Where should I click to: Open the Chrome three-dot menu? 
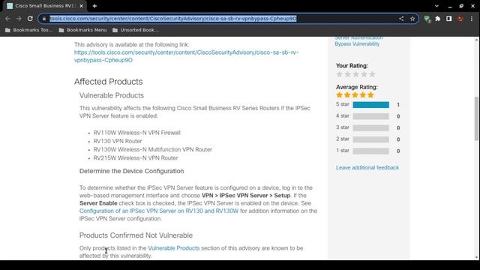(x=472, y=19)
